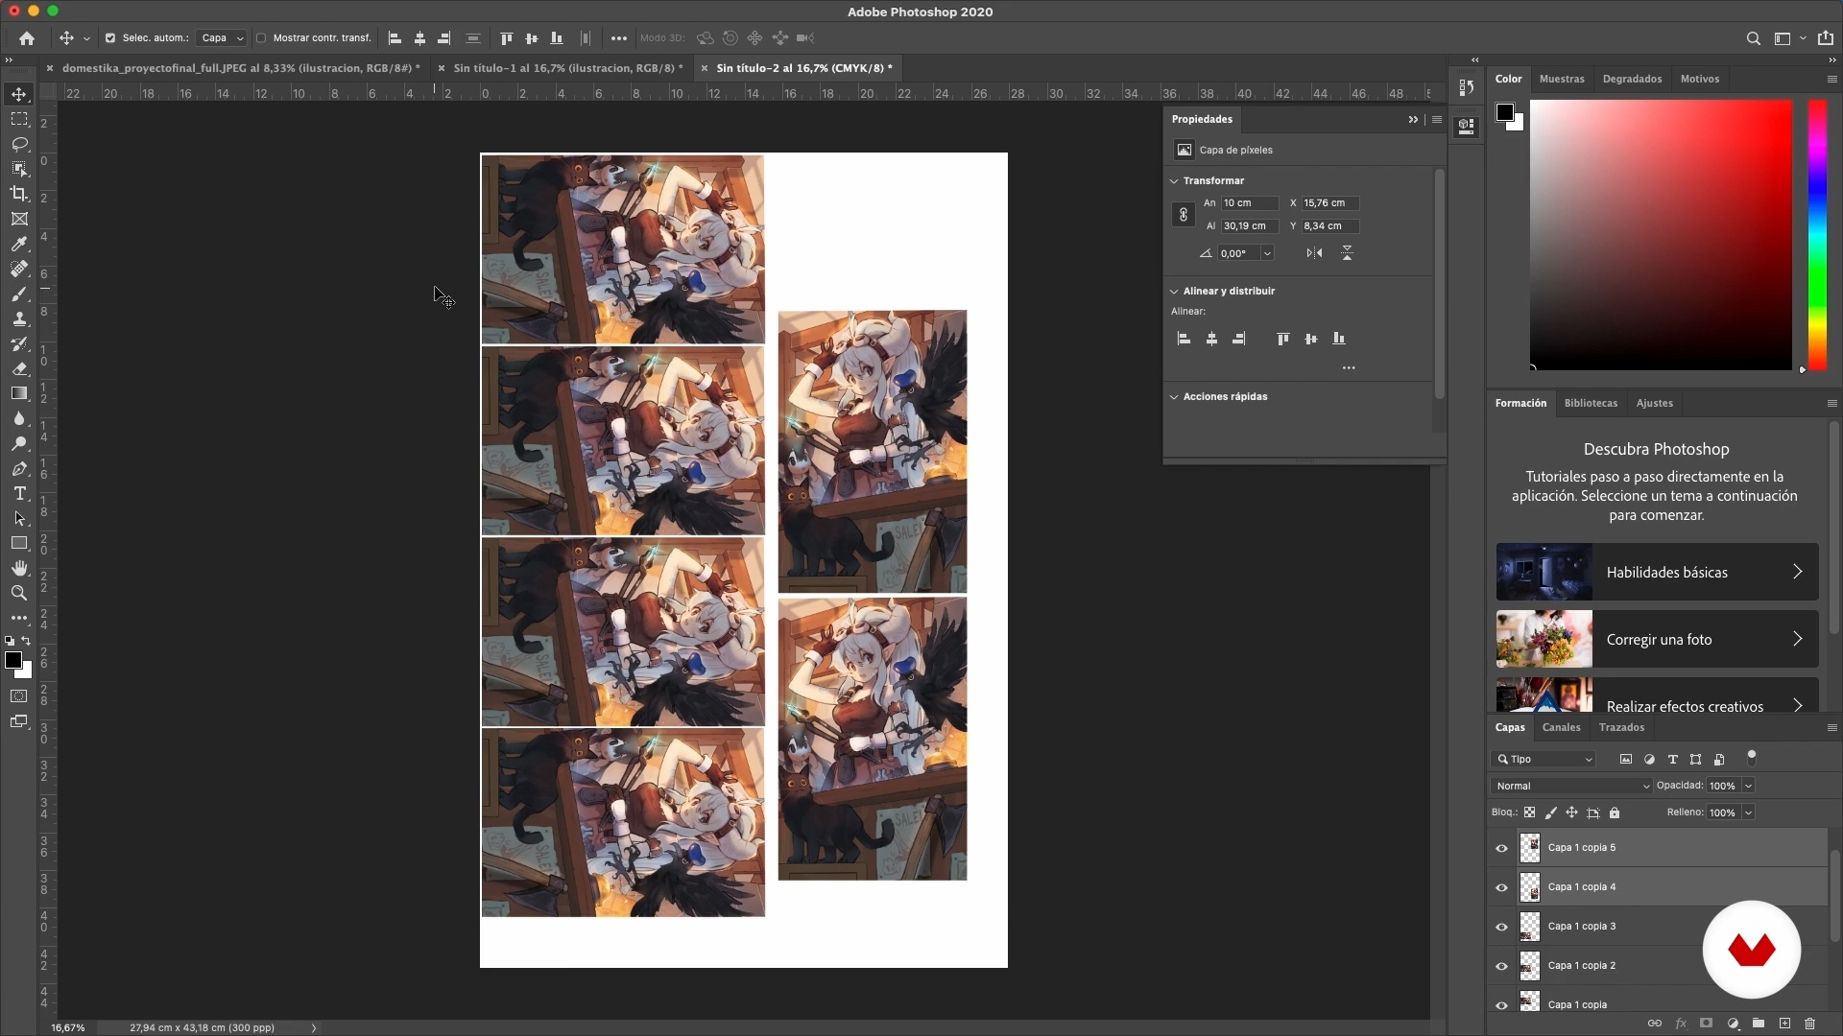The height and width of the screenshot is (1036, 1843).
Task: Click align left edges in Propiedades panel
Action: 1184,339
